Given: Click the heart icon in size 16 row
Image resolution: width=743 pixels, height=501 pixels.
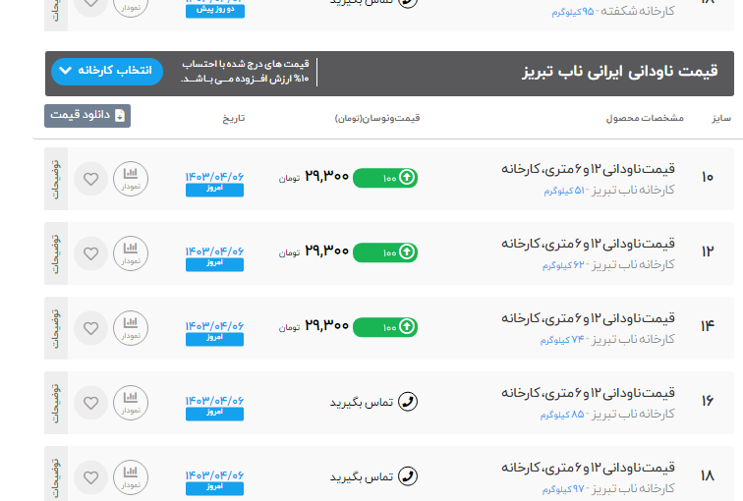Looking at the screenshot, I should click(x=90, y=402).
